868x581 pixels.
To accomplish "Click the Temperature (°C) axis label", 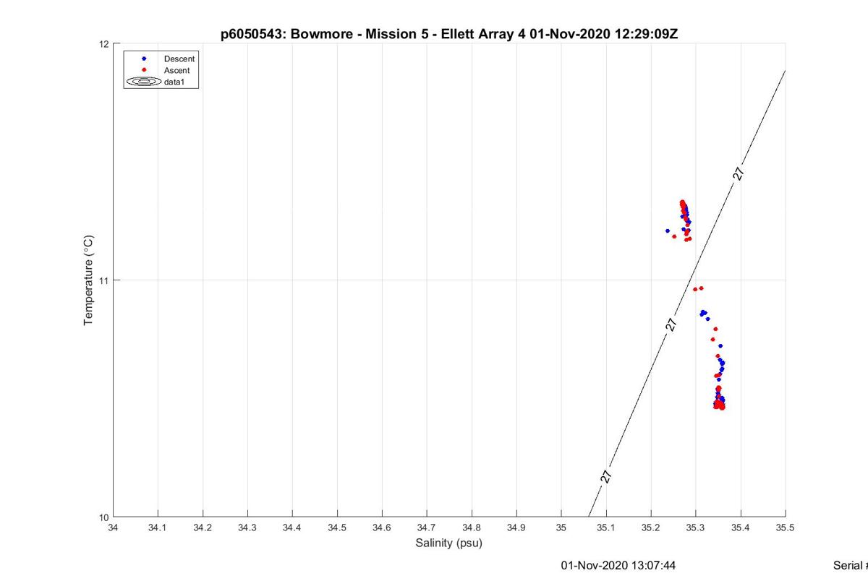I will pyautogui.click(x=88, y=280).
